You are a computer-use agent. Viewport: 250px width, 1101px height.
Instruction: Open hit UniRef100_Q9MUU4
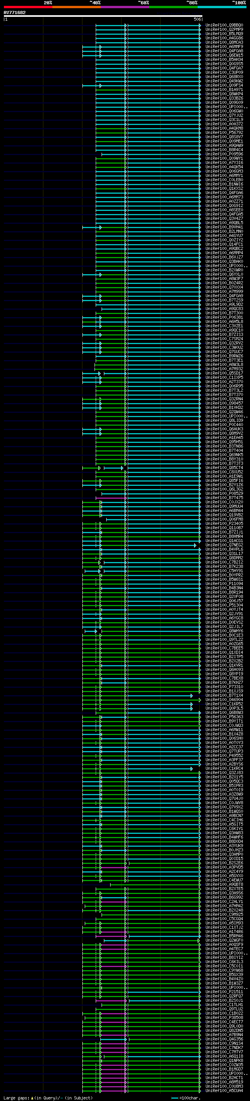tap(224, 506)
